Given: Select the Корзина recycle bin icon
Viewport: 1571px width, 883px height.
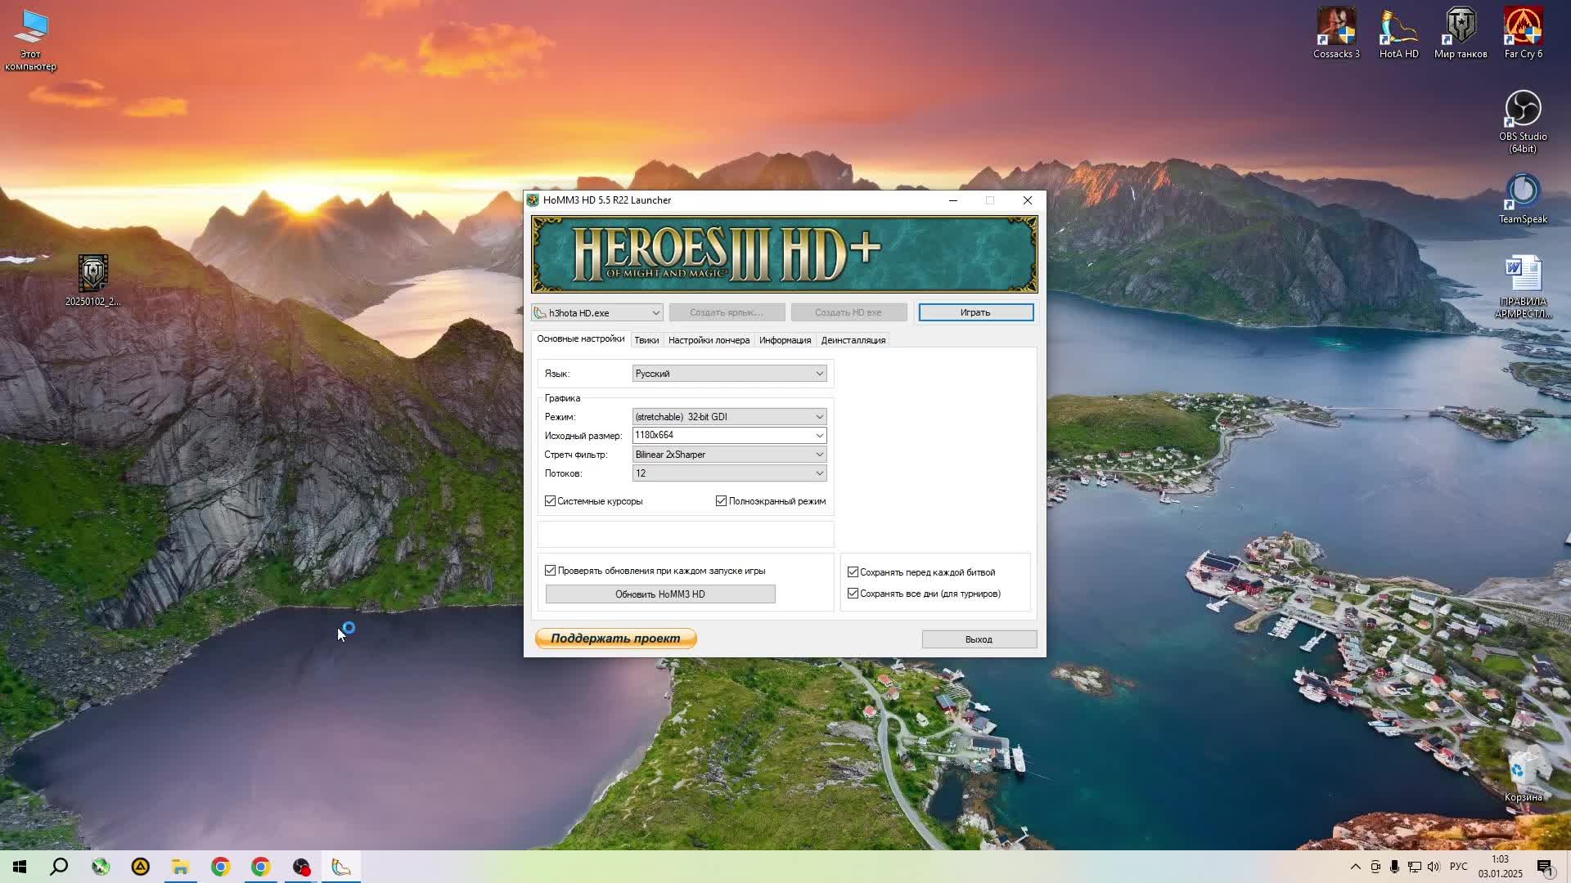Looking at the screenshot, I should [x=1523, y=775].
